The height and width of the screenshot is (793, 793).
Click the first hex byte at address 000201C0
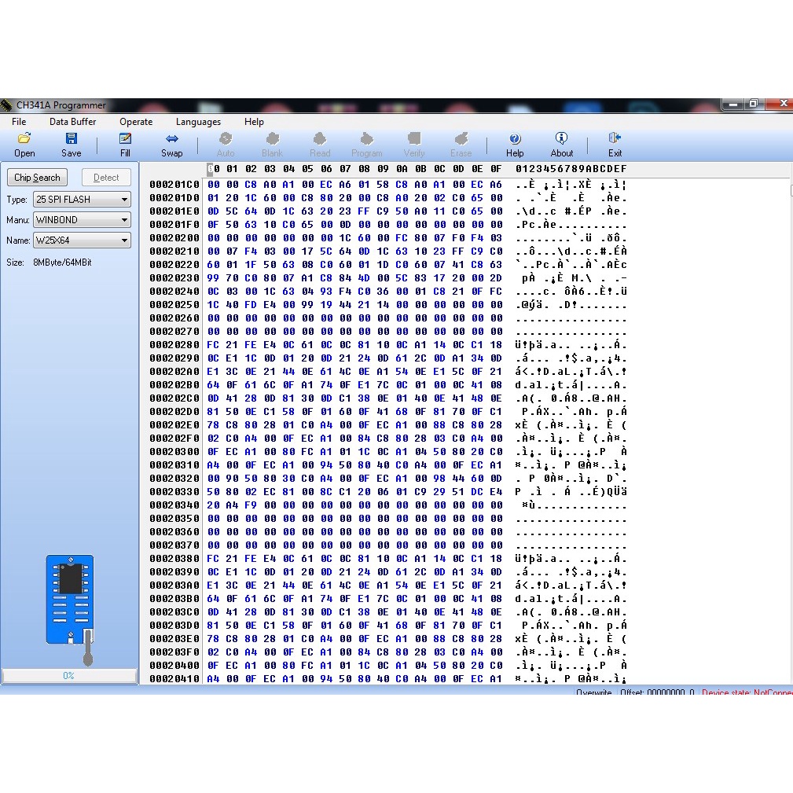(213, 185)
